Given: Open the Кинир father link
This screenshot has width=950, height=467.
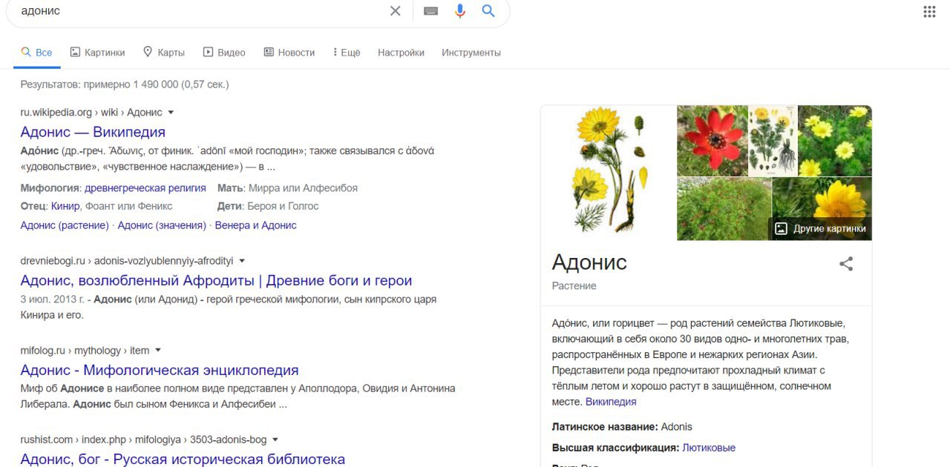Looking at the screenshot, I should (x=65, y=206).
